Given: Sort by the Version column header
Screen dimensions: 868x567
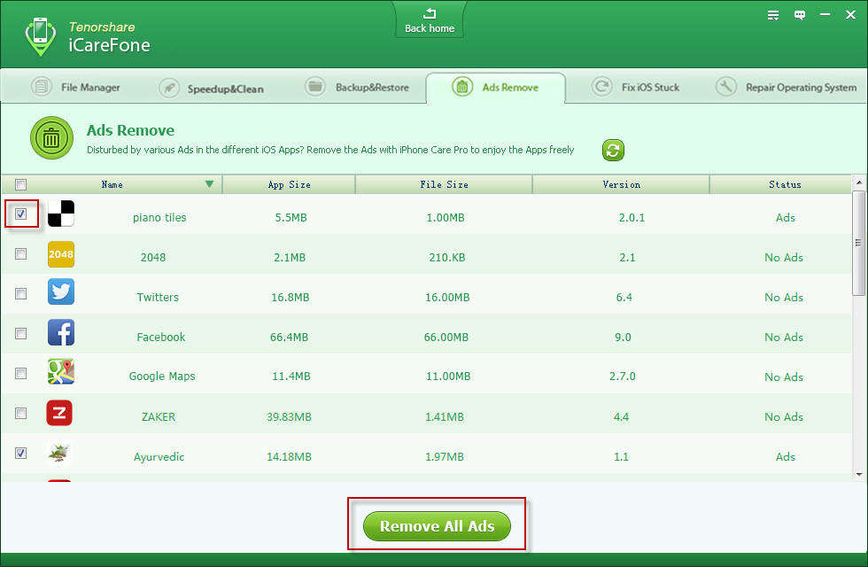Looking at the screenshot, I should (621, 184).
